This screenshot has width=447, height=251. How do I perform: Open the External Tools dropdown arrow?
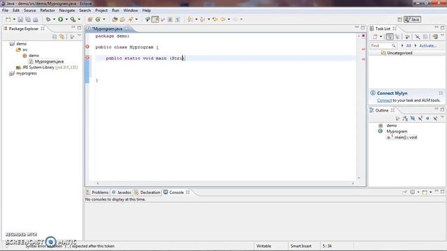pyautogui.click(x=79, y=20)
